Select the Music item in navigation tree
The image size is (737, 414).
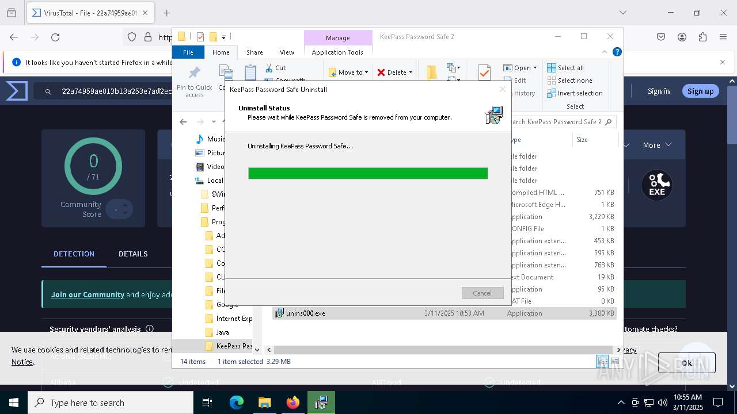point(210,139)
